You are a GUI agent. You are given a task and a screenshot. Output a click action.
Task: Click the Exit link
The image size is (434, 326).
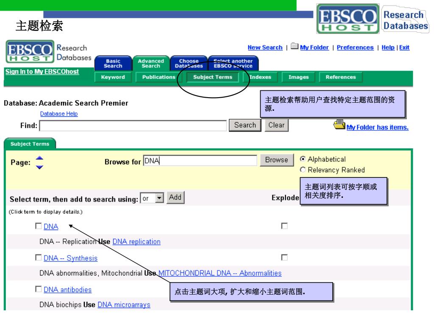pyautogui.click(x=404, y=48)
